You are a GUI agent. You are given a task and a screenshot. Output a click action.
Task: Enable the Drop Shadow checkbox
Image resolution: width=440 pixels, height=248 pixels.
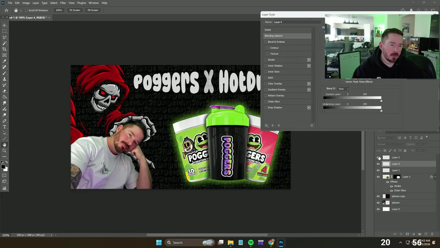click(x=266, y=107)
